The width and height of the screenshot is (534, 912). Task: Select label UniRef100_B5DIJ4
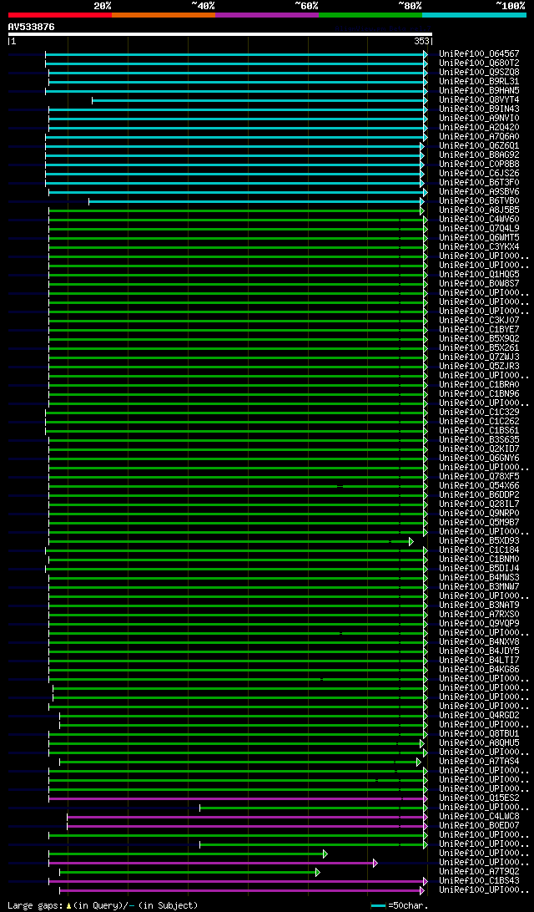pos(480,568)
